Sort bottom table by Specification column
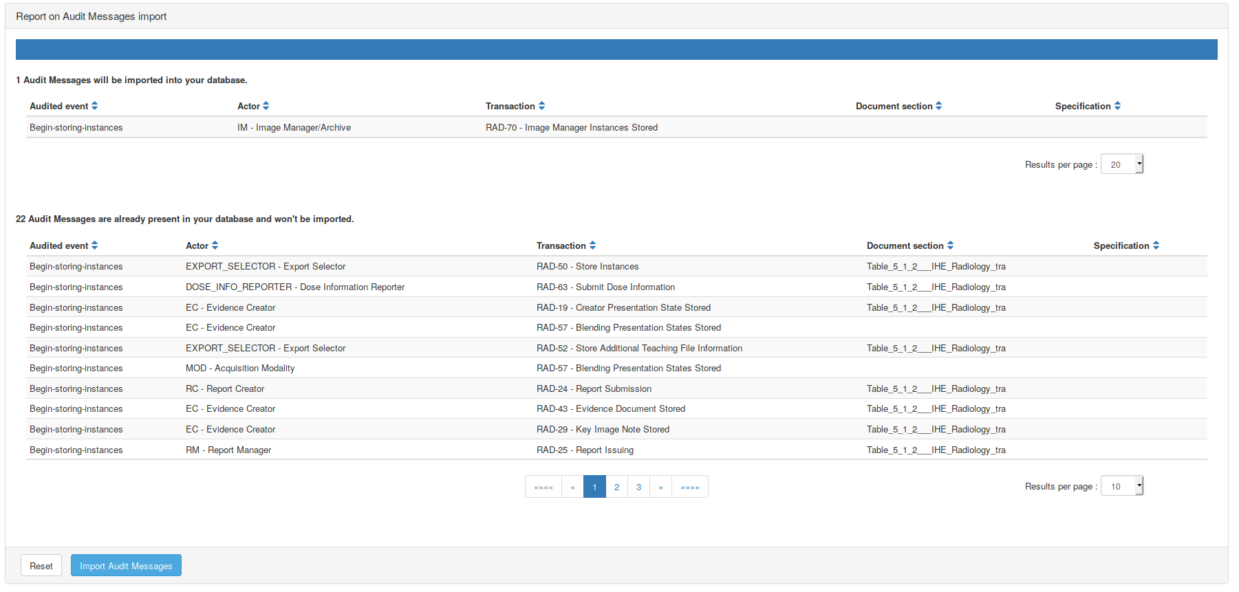The image size is (1239, 592). [x=1156, y=245]
